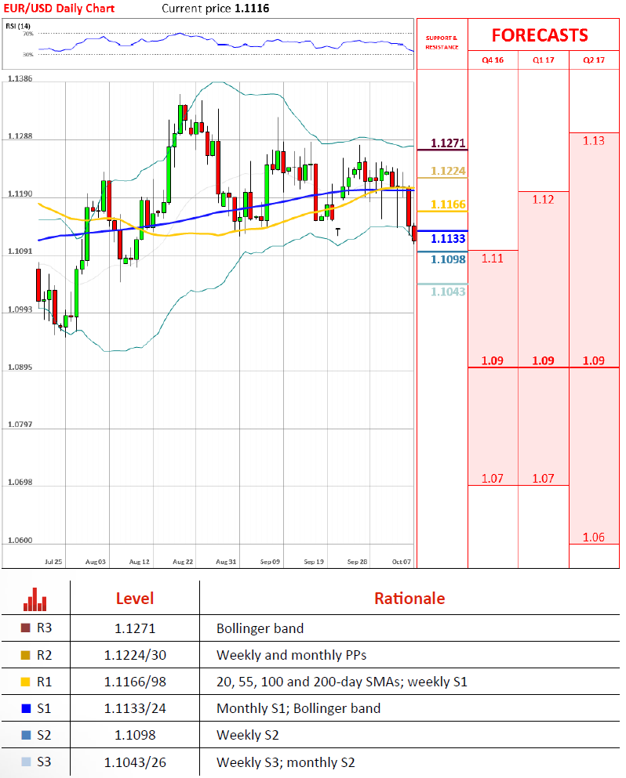Click the 1.07 value in Q1 17 column
The image size is (626, 778).
(x=543, y=479)
